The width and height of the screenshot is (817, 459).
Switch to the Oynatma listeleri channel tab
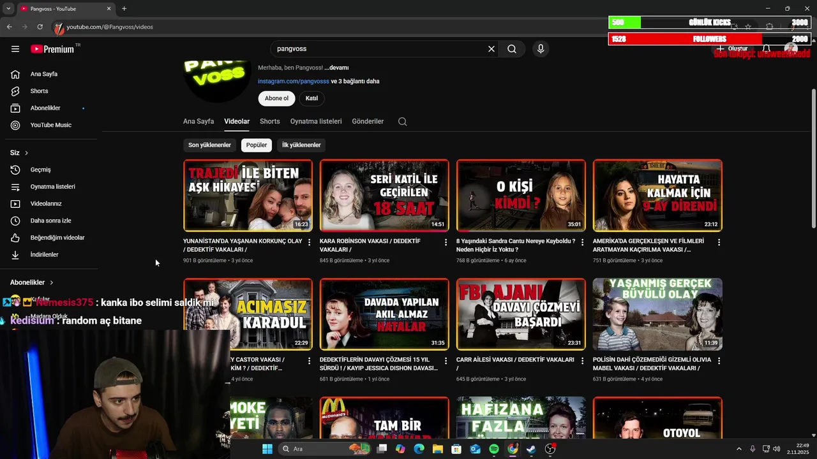pos(316,121)
